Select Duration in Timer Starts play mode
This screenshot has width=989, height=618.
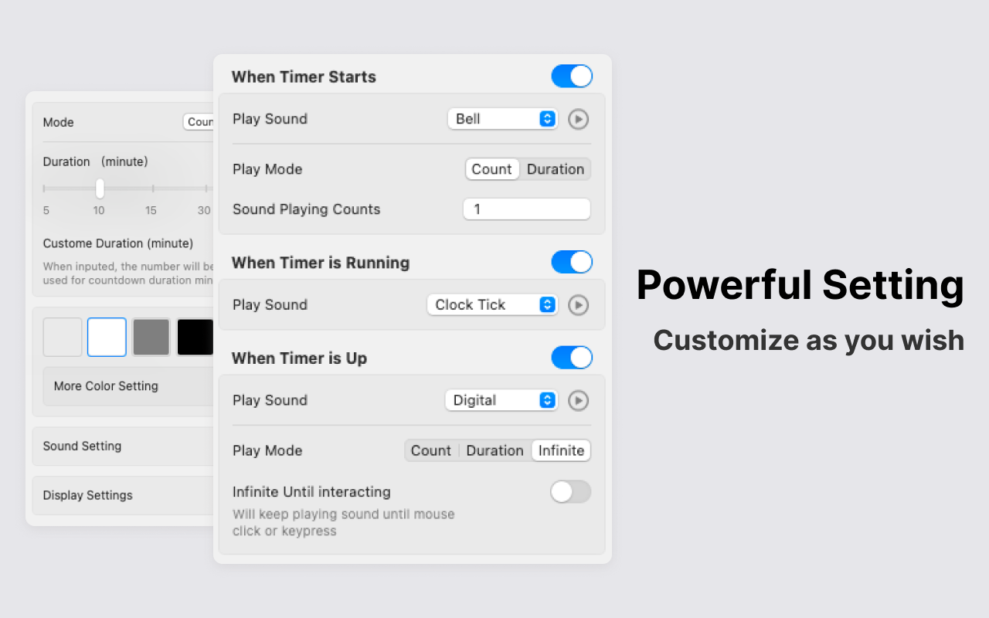[556, 169]
